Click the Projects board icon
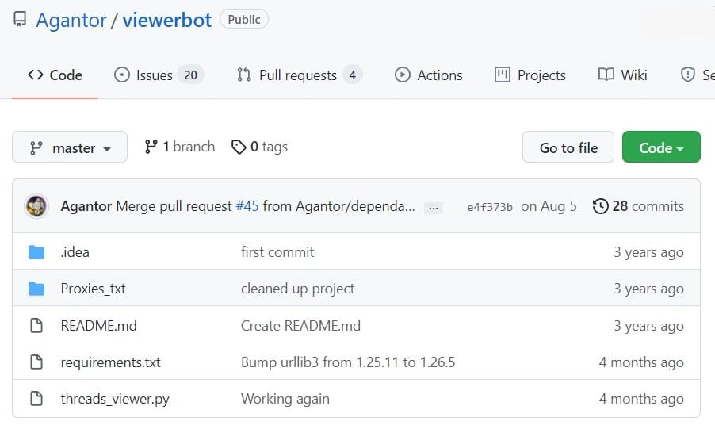The image size is (715, 429). click(503, 75)
